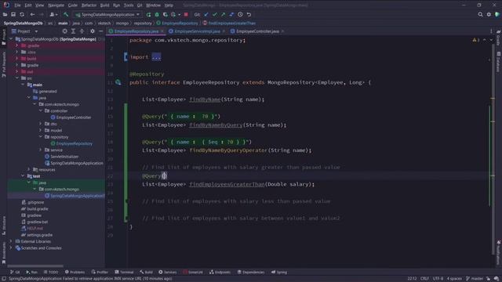502x282 pixels.
Task: Switch to EmployeeServiceImpl.java tab
Action: 197,31
